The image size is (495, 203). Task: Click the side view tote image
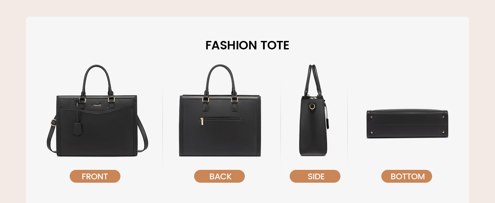coord(313,110)
